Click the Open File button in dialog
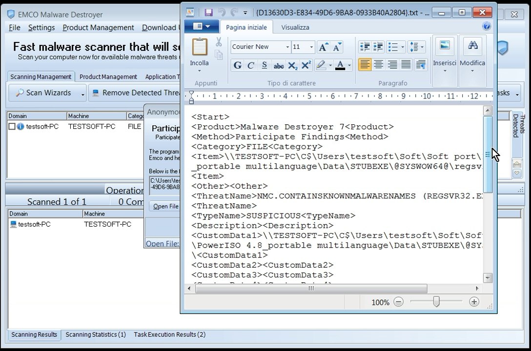Viewport: 531px width, 351px height. 165,206
